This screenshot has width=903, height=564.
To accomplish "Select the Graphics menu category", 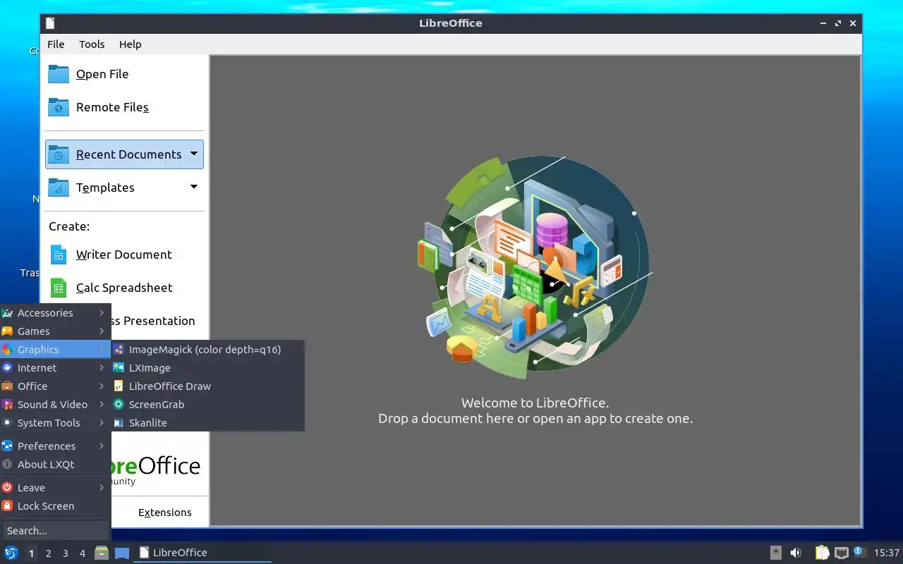I will coord(55,350).
